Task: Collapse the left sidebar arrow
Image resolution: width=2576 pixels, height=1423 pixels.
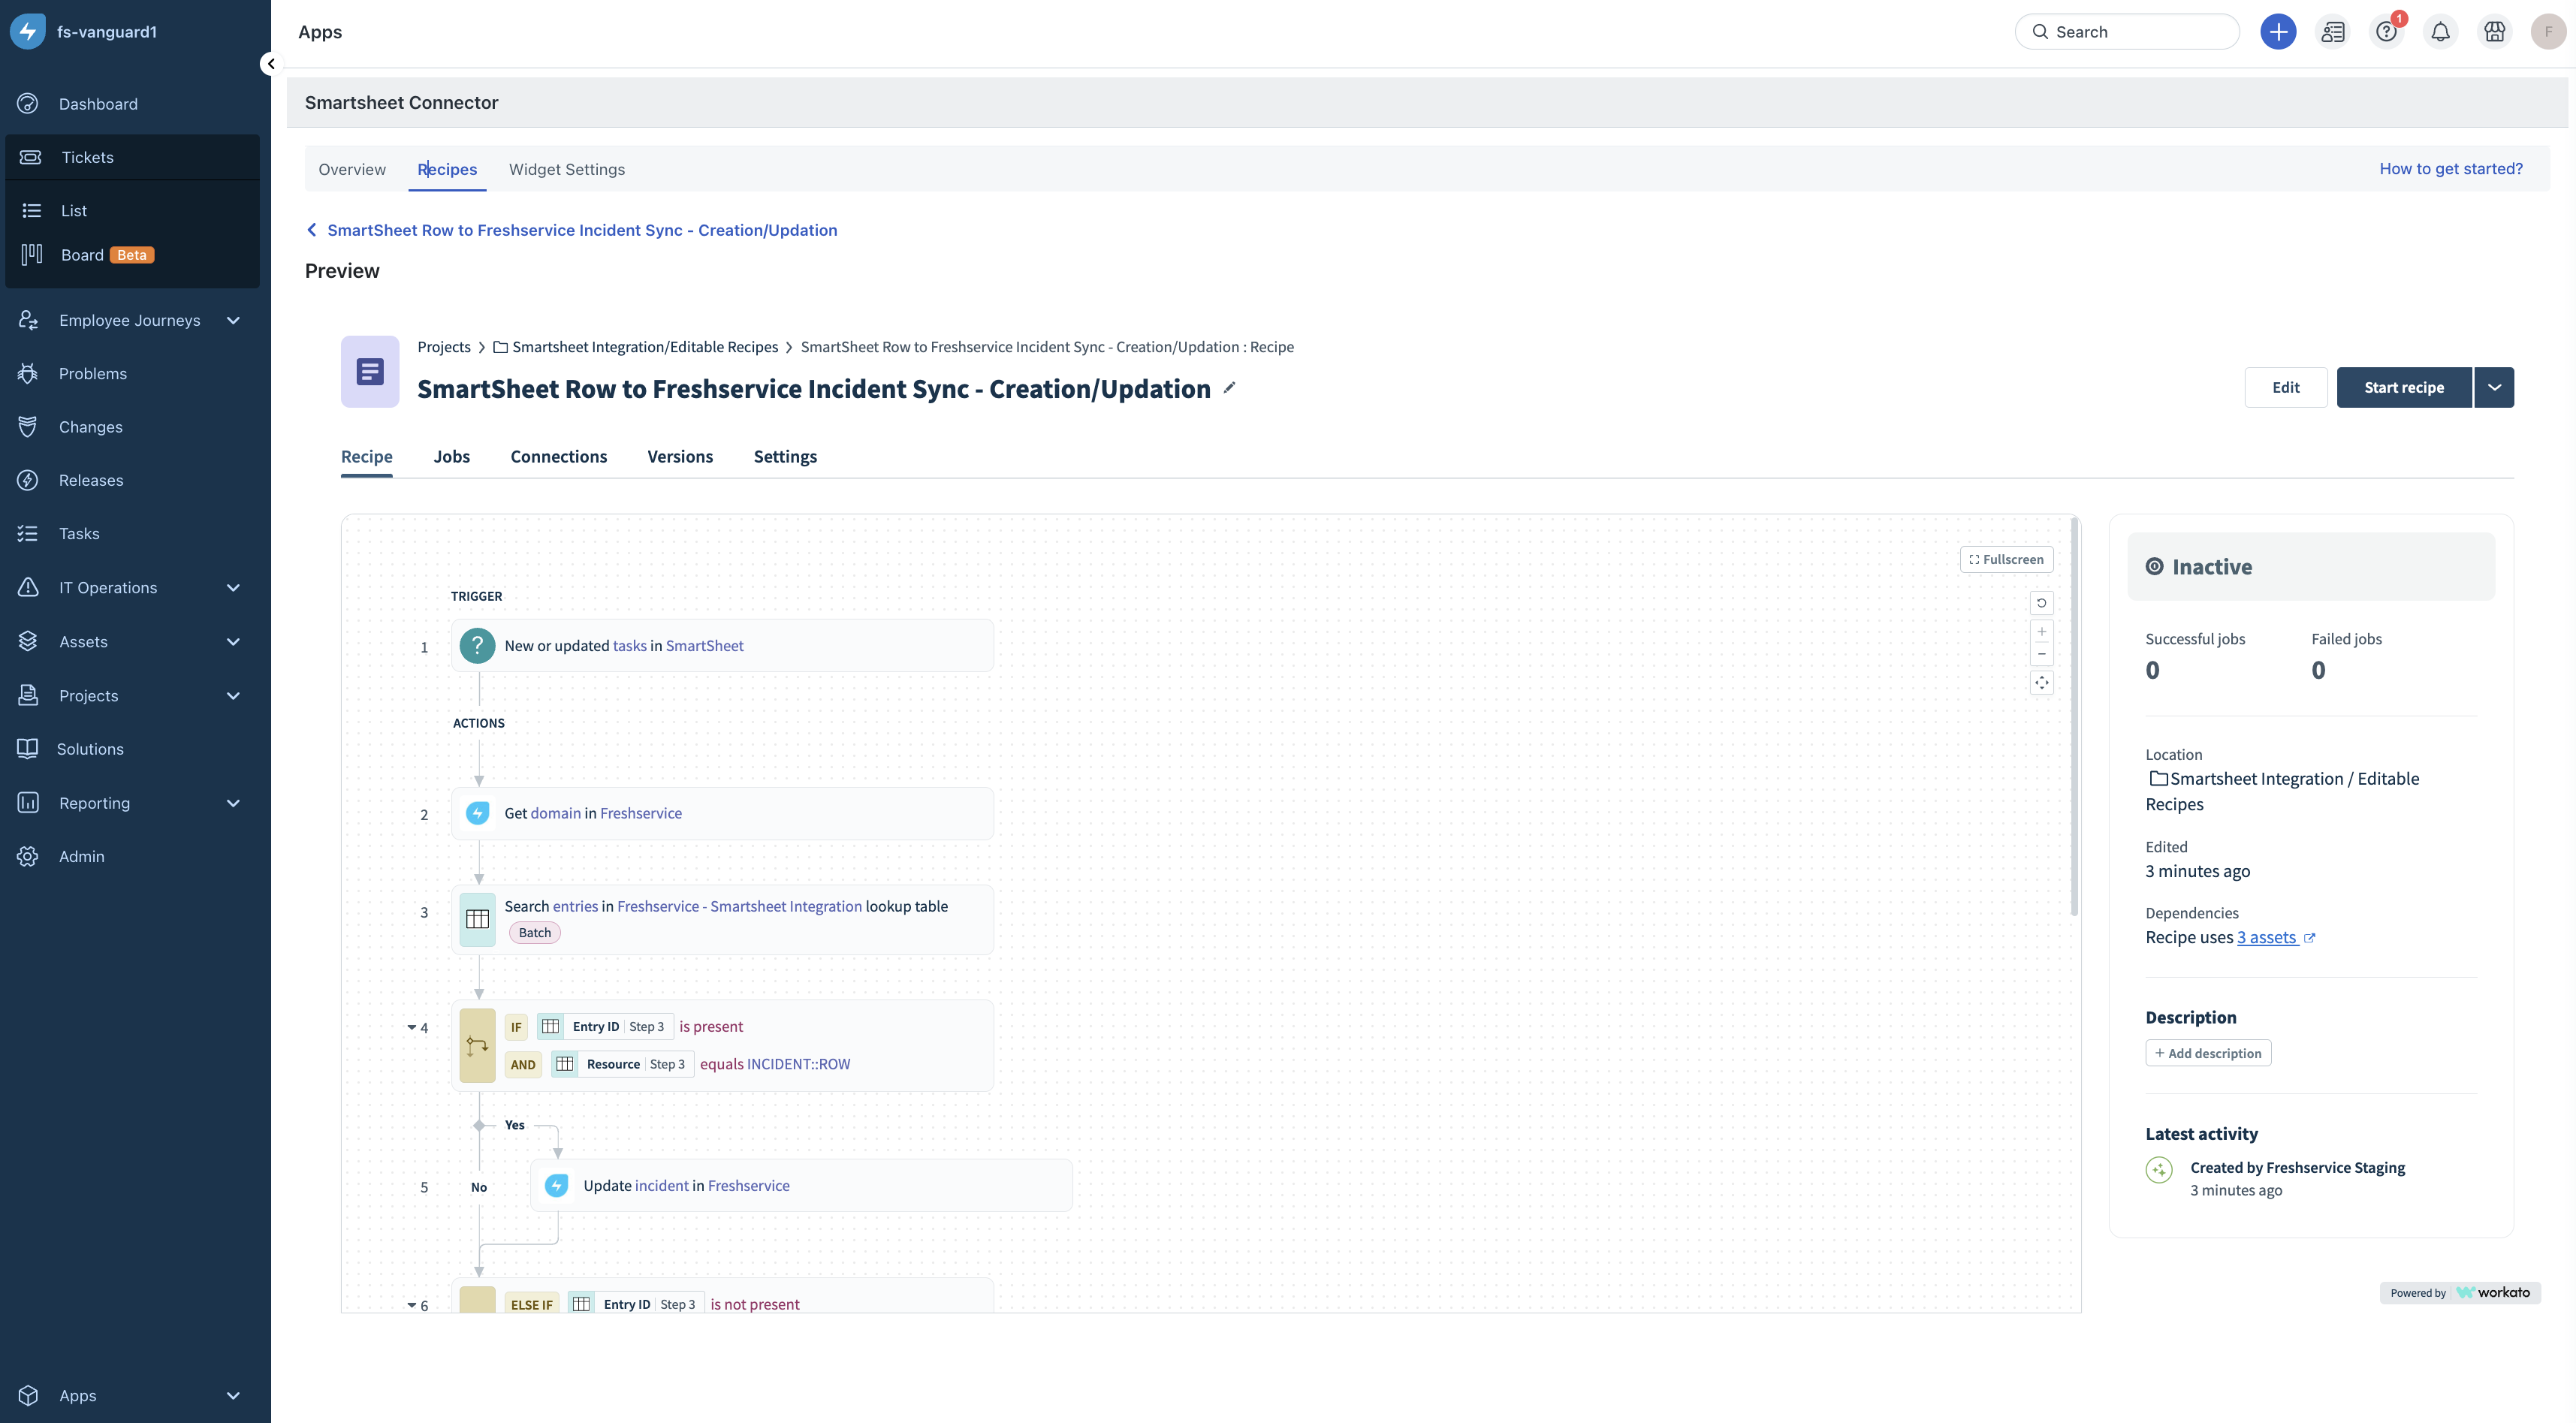Action: (270, 64)
